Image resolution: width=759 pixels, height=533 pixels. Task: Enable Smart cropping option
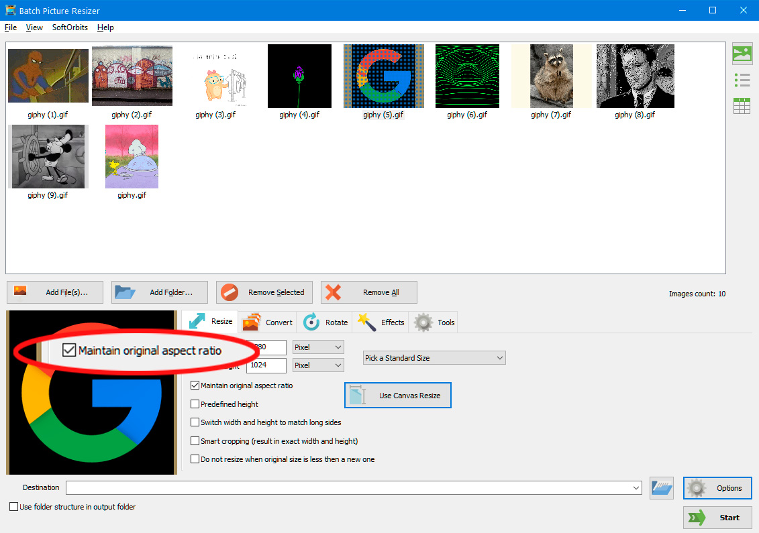point(195,440)
